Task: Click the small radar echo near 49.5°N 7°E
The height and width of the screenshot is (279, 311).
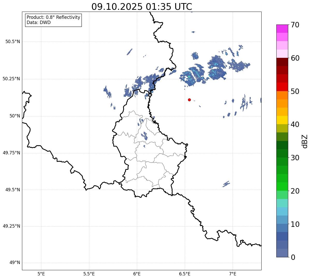Action: [x=226, y=184]
